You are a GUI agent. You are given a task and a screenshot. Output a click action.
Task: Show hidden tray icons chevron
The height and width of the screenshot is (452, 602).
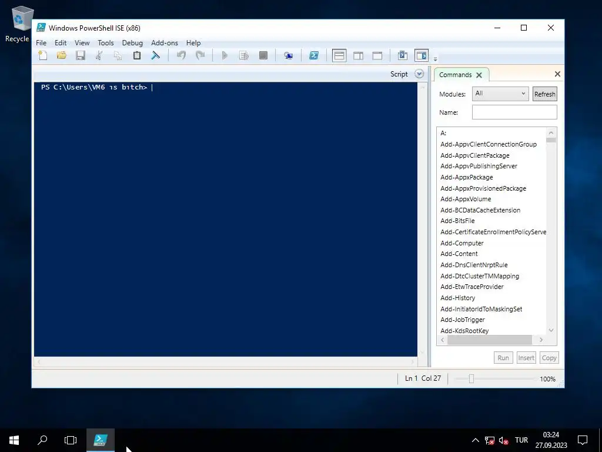coord(475,440)
